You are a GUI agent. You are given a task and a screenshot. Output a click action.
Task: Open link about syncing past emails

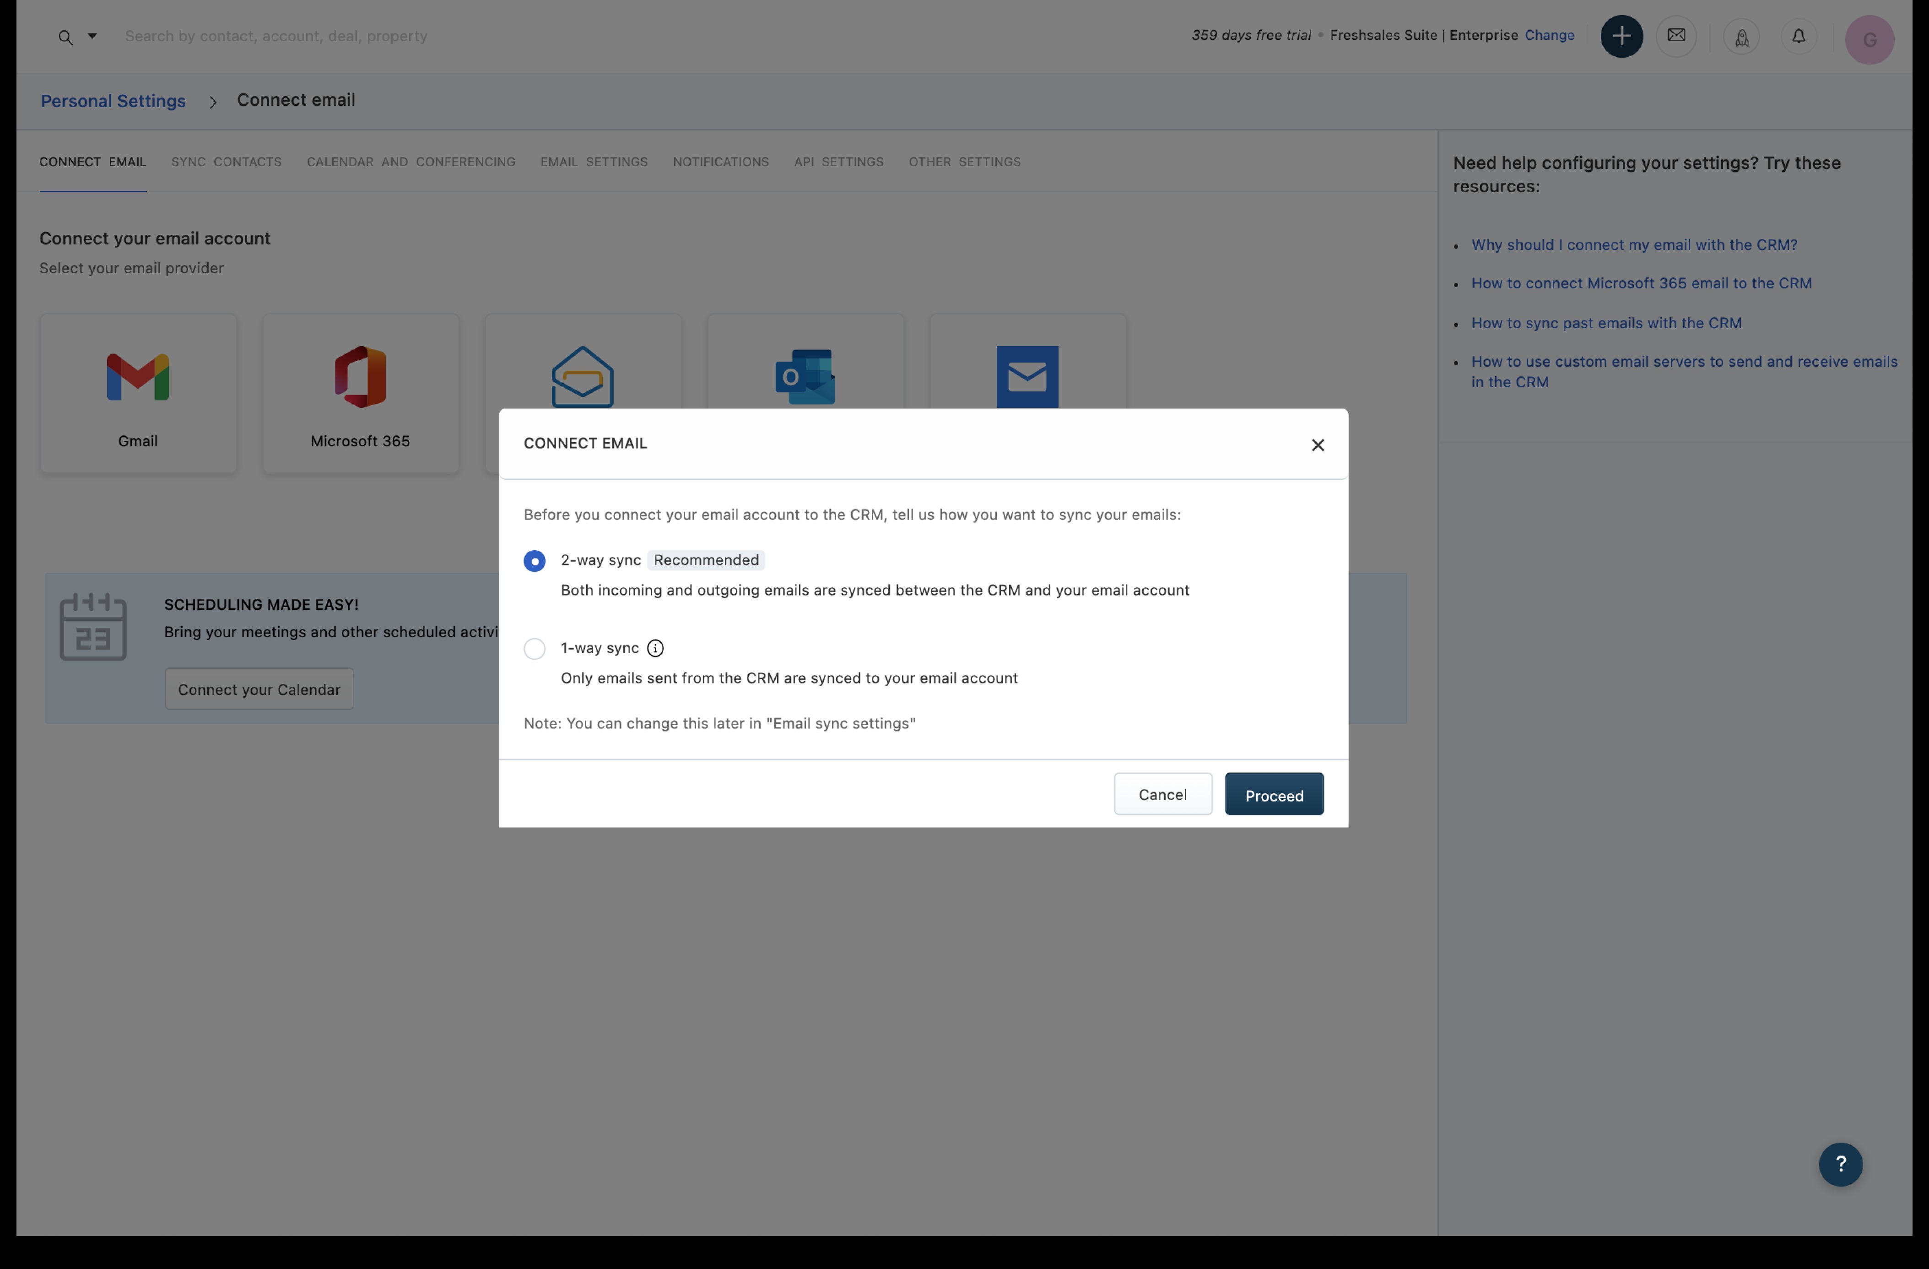(1605, 323)
